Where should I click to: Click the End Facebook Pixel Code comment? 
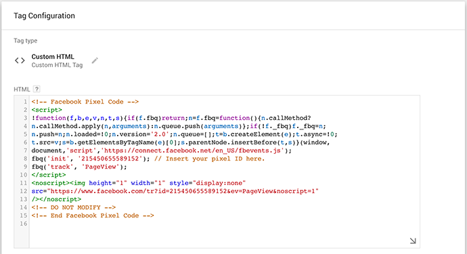point(93,215)
